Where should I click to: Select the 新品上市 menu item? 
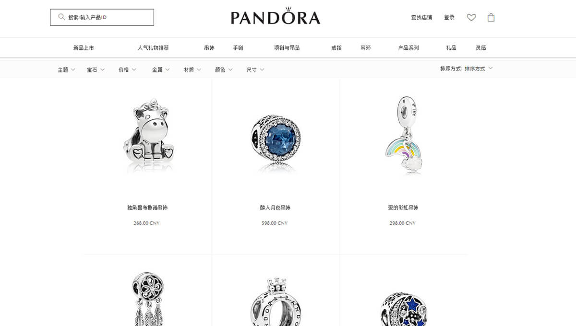pyautogui.click(x=84, y=48)
